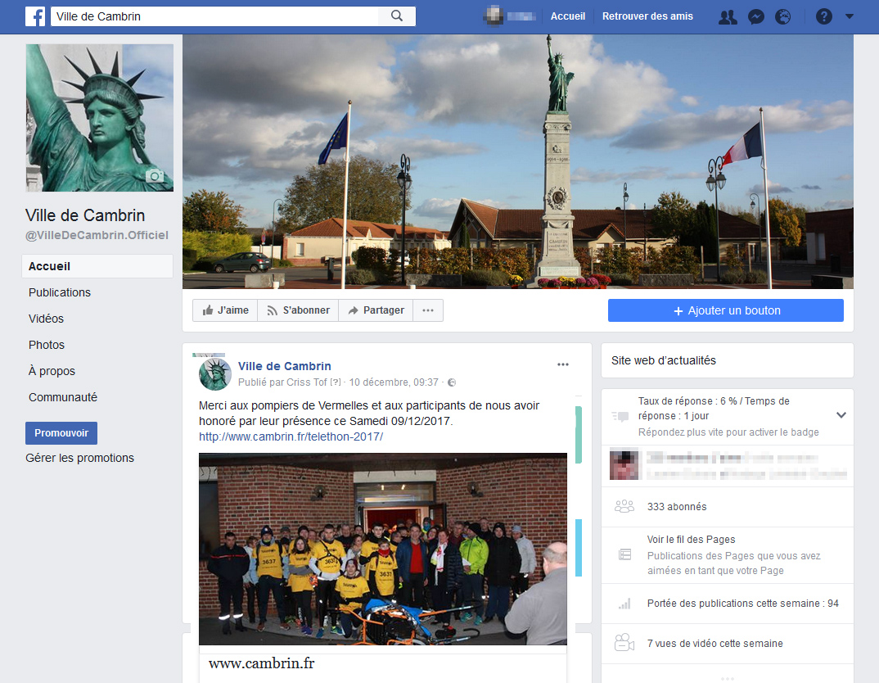The image size is (879, 683).
Task: Open friend requests icon
Action: (x=728, y=17)
